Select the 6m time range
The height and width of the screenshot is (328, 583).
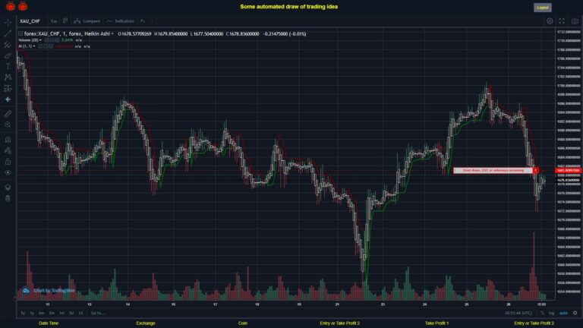pos(41,313)
